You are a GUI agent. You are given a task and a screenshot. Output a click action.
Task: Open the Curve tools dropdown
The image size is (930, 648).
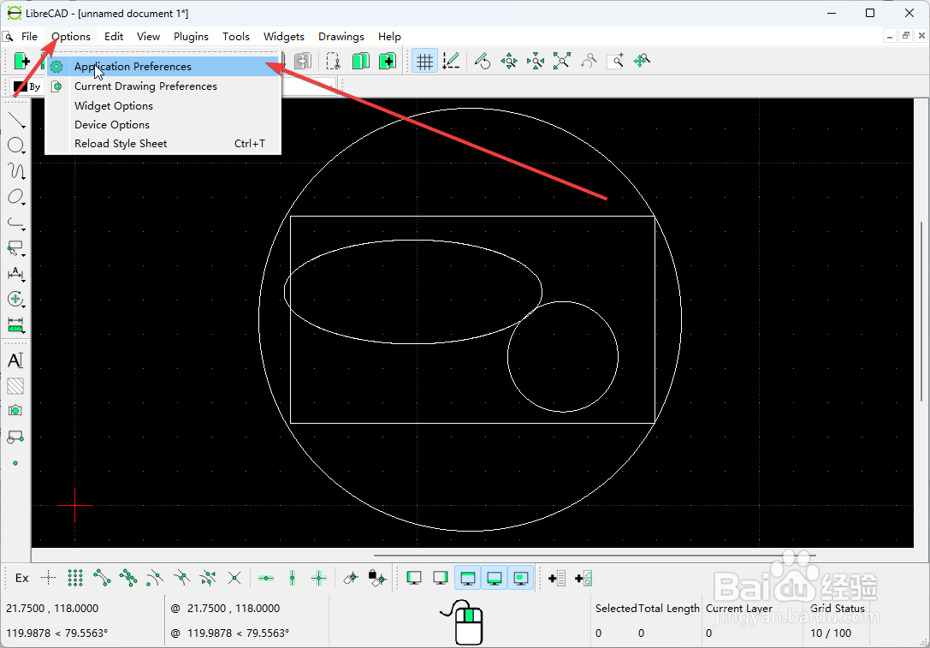coord(16,171)
